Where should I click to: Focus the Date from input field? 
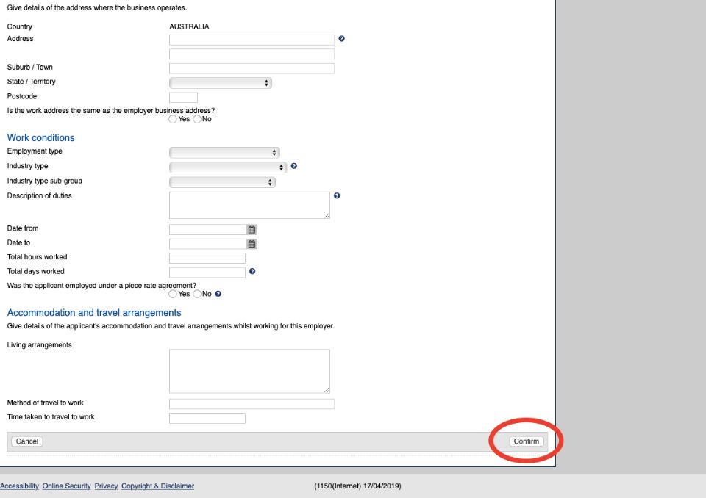pos(207,230)
